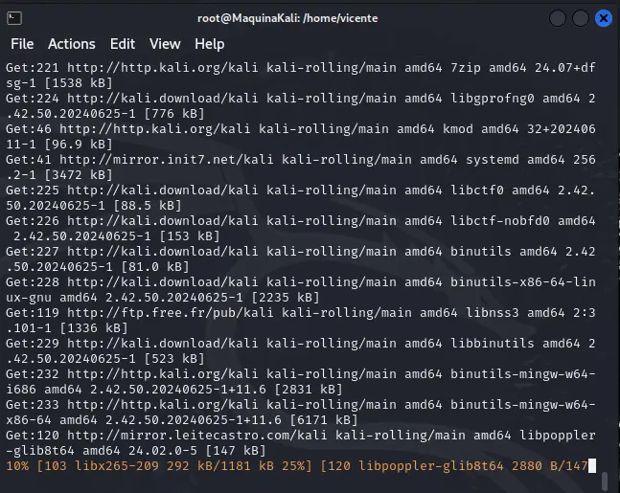Click the Get:232 binutils-mingw-w64-i686 line
Screen dimensions: 620x493
[301, 381]
